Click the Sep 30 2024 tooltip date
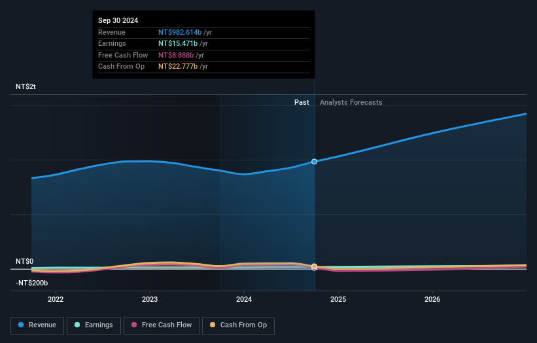The image size is (537, 343). coord(118,20)
